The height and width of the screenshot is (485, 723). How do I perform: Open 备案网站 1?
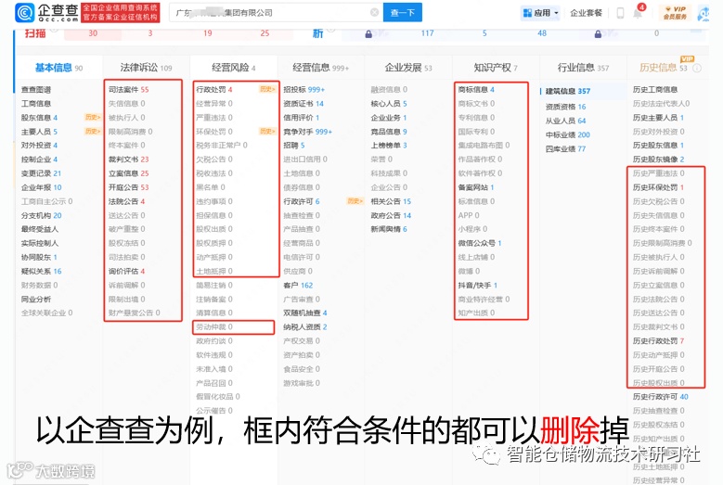[x=476, y=187]
